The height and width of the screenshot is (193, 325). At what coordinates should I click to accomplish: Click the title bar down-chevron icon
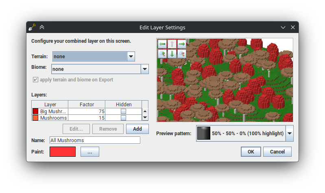(283, 27)
